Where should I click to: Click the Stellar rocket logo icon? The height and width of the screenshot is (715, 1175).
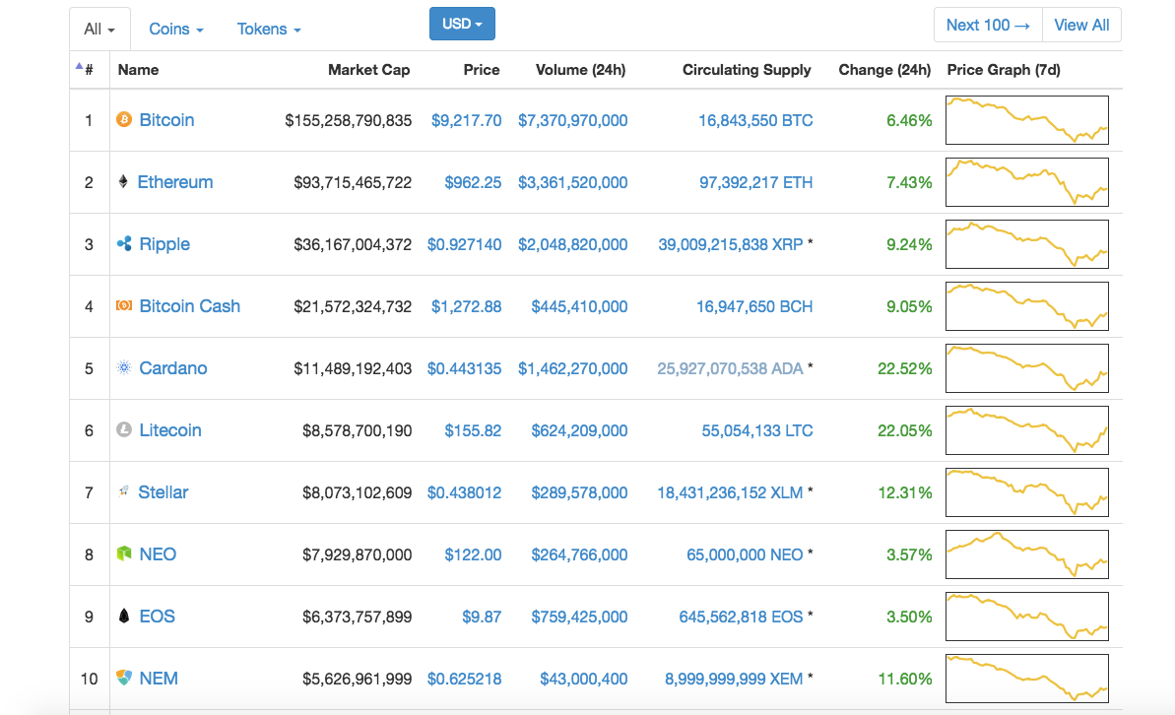(124, 491)
